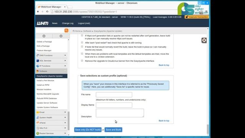
Task: Switch to WebHost Manager browser tab
Action: click(x=52, y=7)
